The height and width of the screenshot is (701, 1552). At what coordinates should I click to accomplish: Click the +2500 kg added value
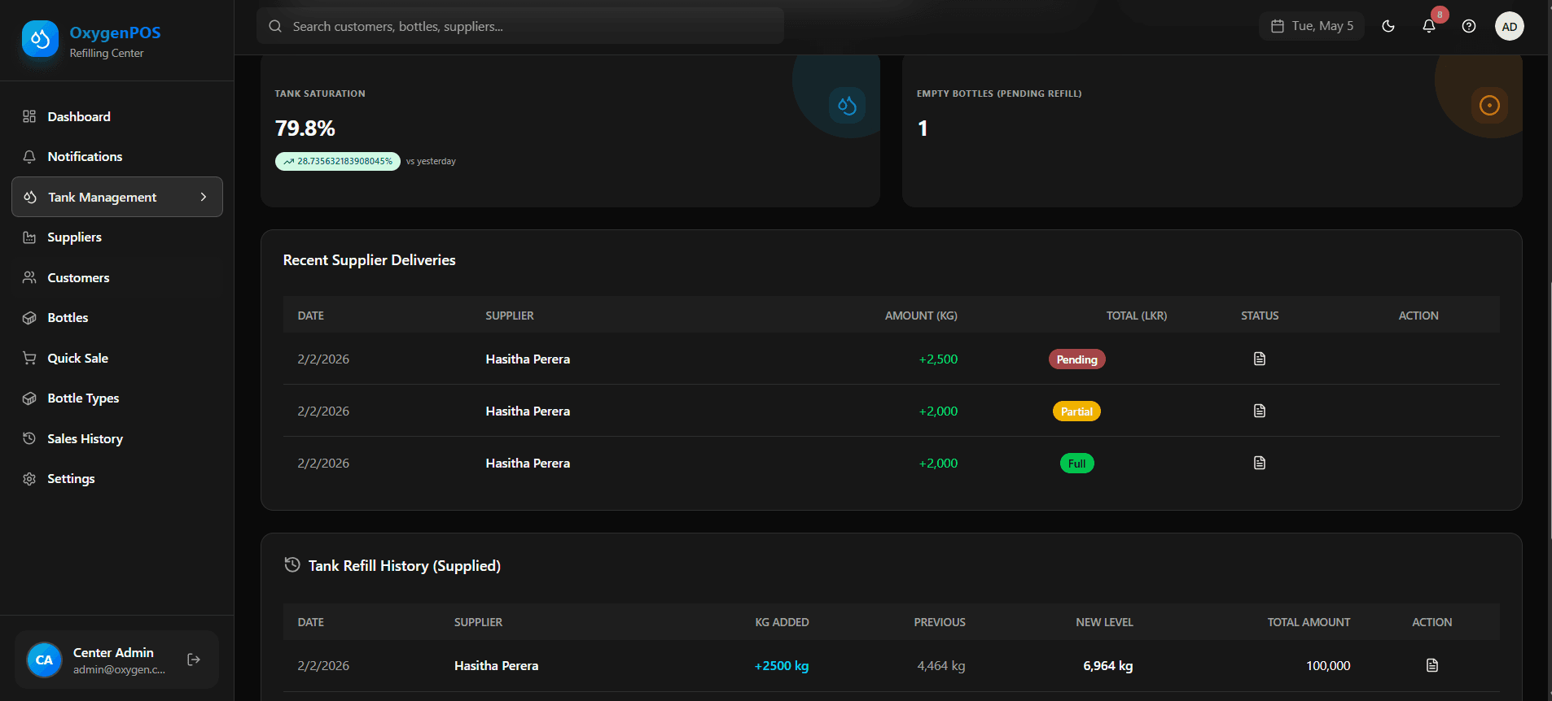click(782, 665)
